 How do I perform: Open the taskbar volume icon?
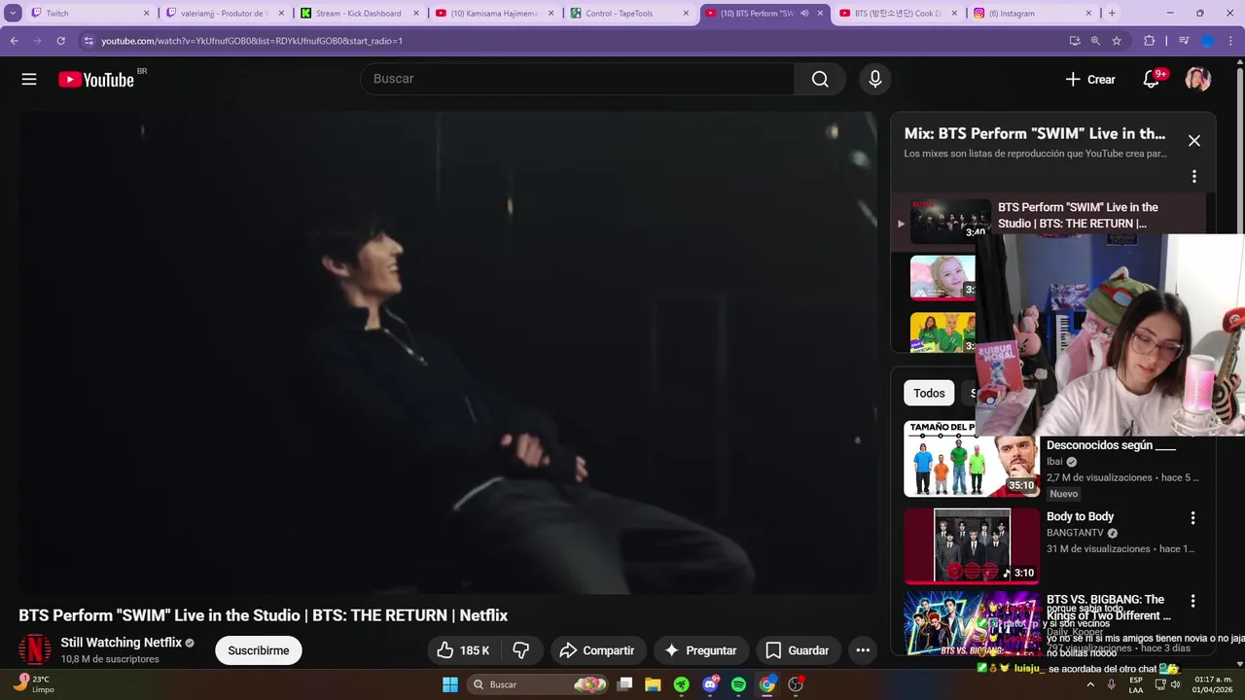1175,684
